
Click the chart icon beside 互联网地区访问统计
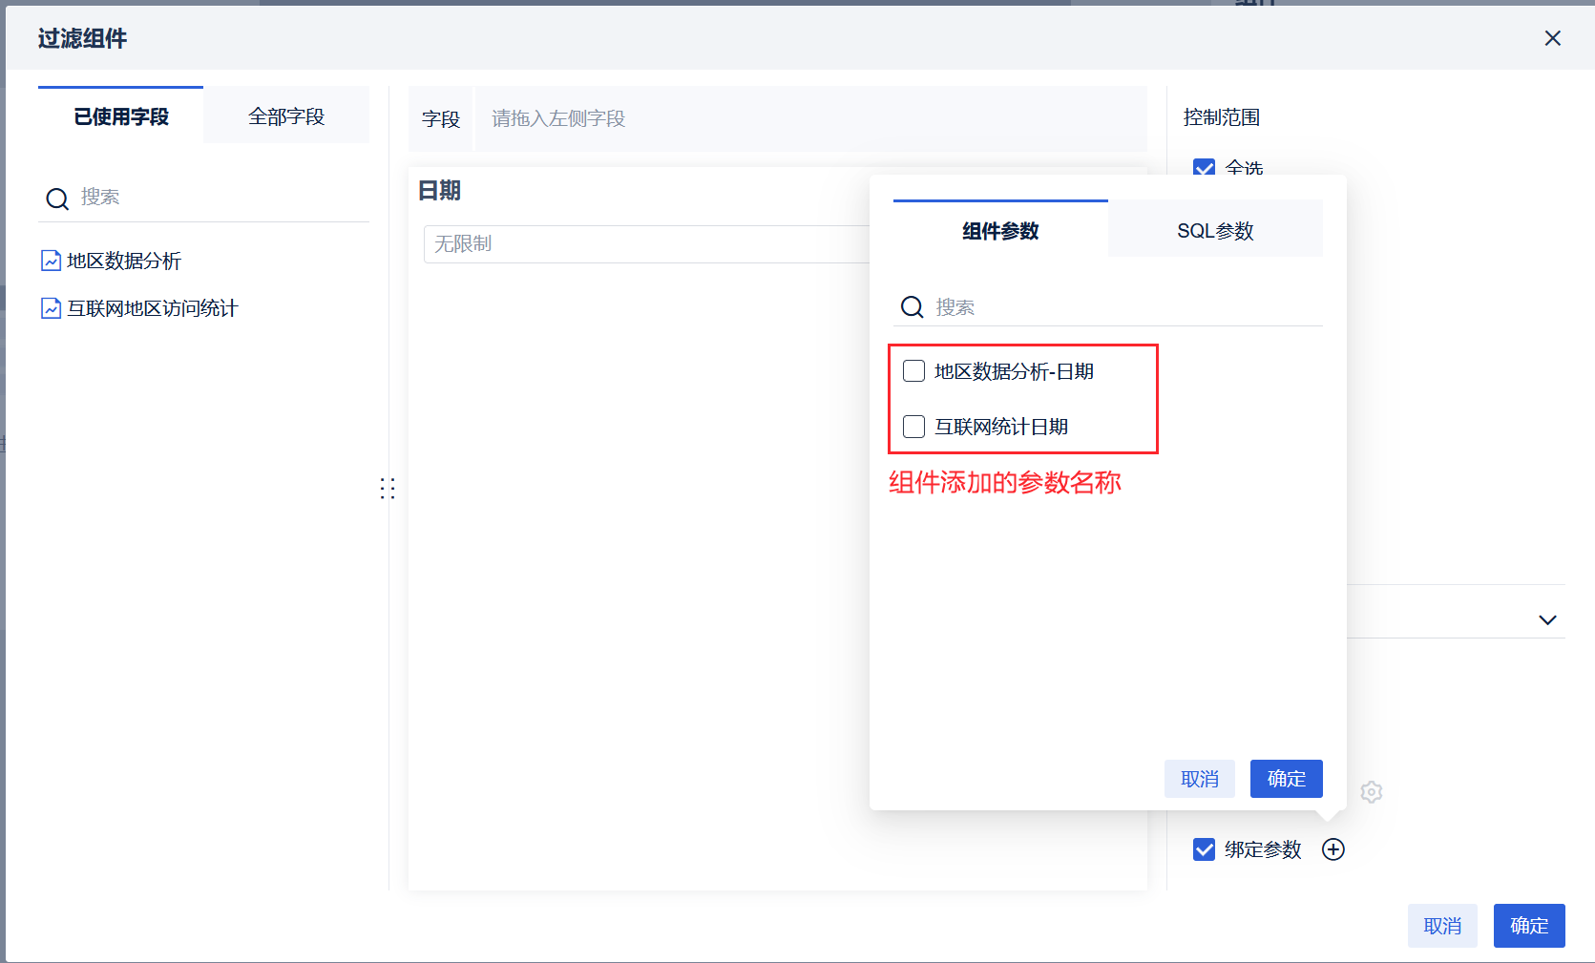point(51,308)
